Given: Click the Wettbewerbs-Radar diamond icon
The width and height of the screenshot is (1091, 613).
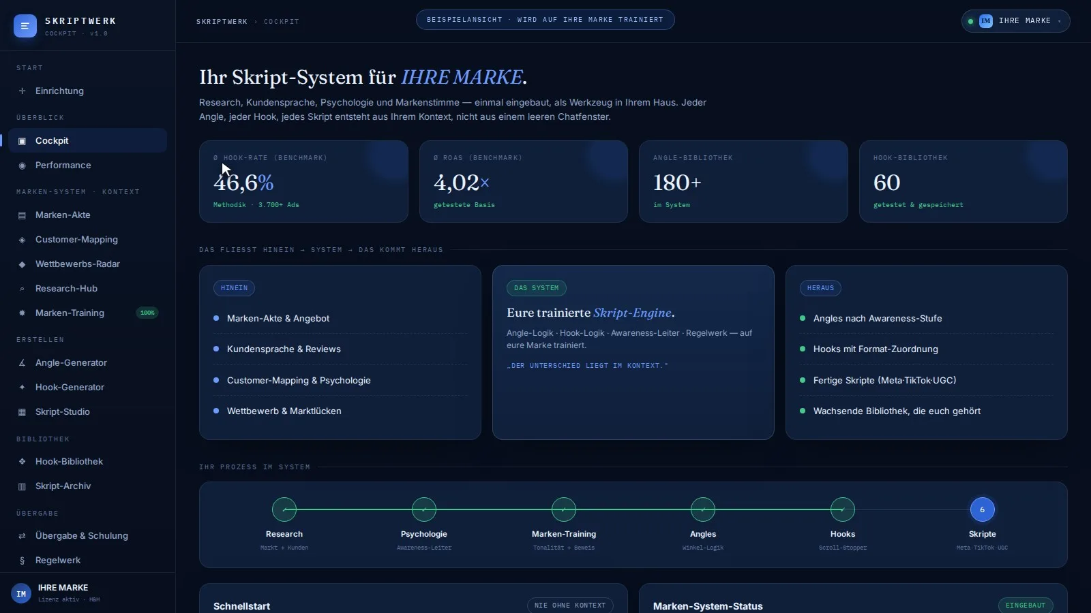Looking at the screenshot, I should [22, 264].
